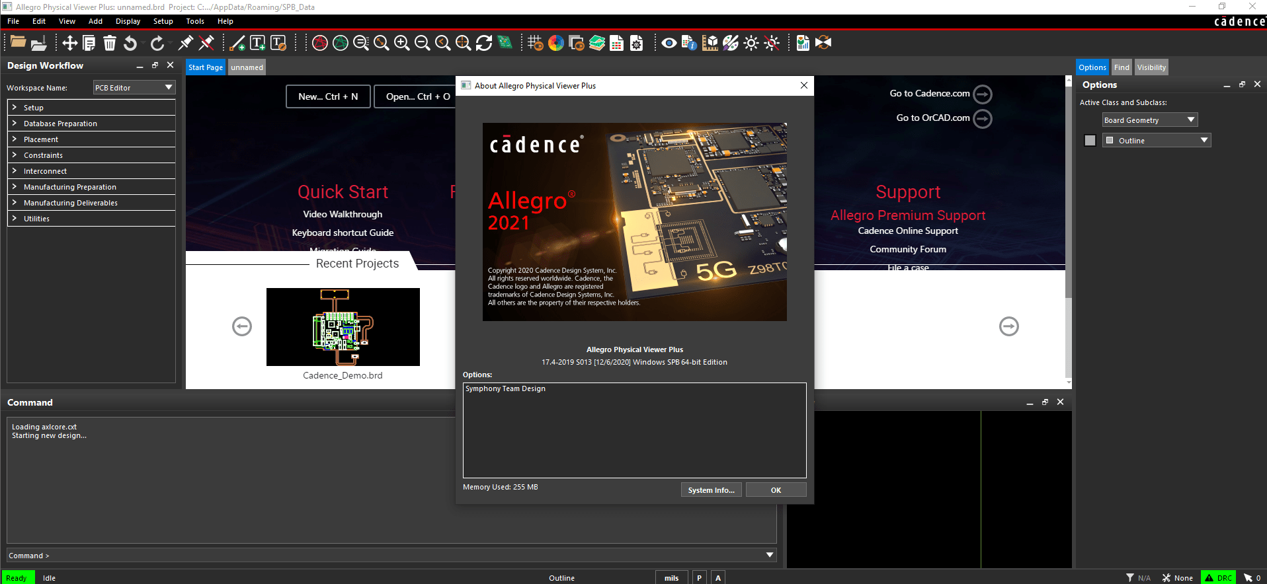This screenshot has width=1267, height=584.
Task: Toggle the grid display icon
Action: (x=536, y=43)
